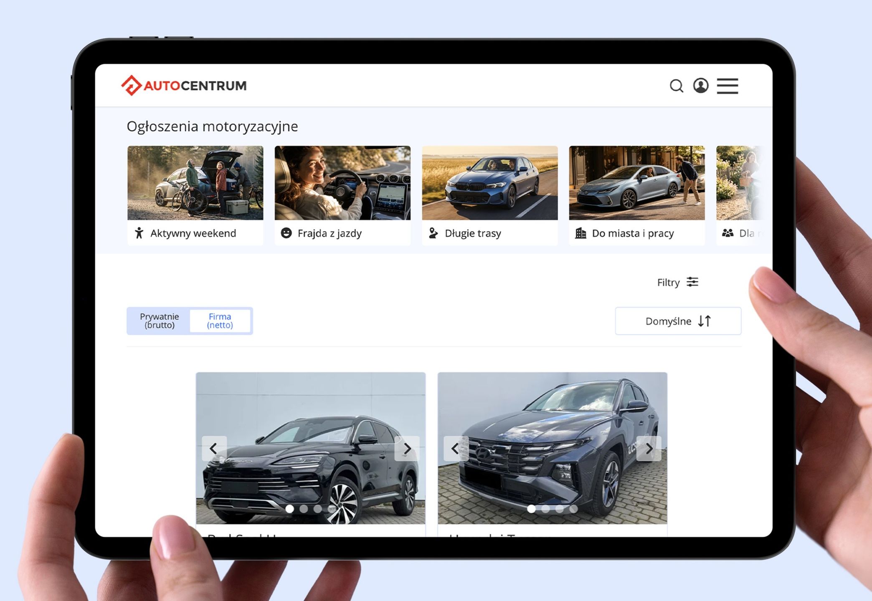
Task: Open the Domyślne sort dropdown
Action: pyautogui.click(x=678, y=321)
